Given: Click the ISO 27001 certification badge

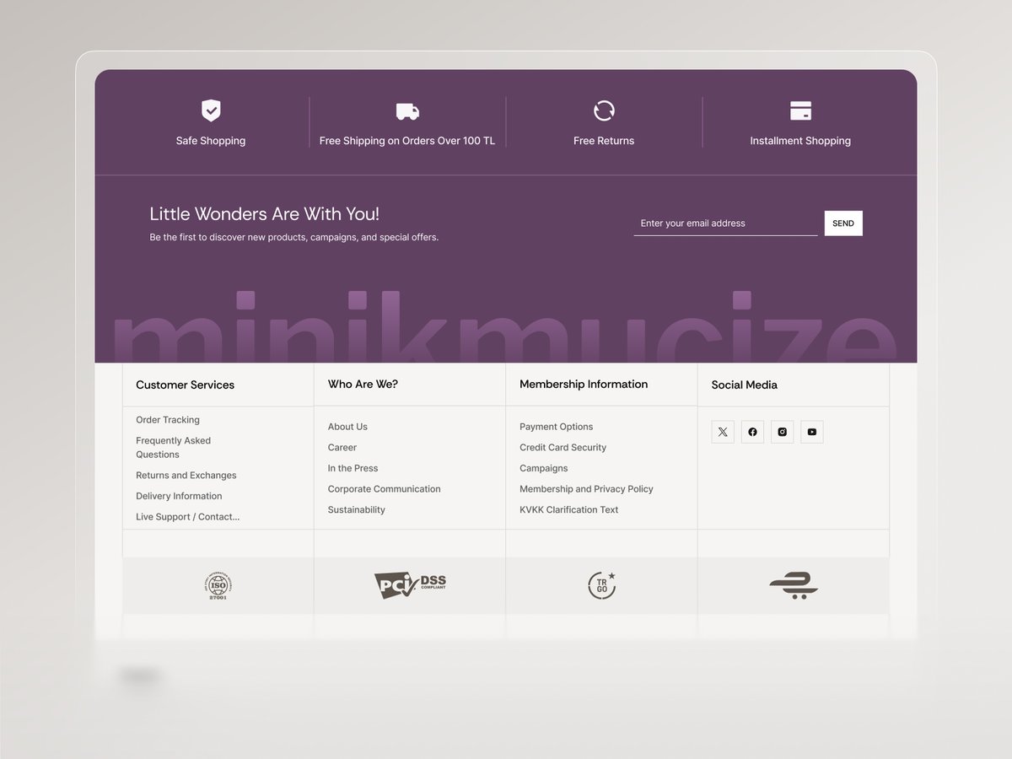Looking at the screenshot, I should click(x=218, y=585).
